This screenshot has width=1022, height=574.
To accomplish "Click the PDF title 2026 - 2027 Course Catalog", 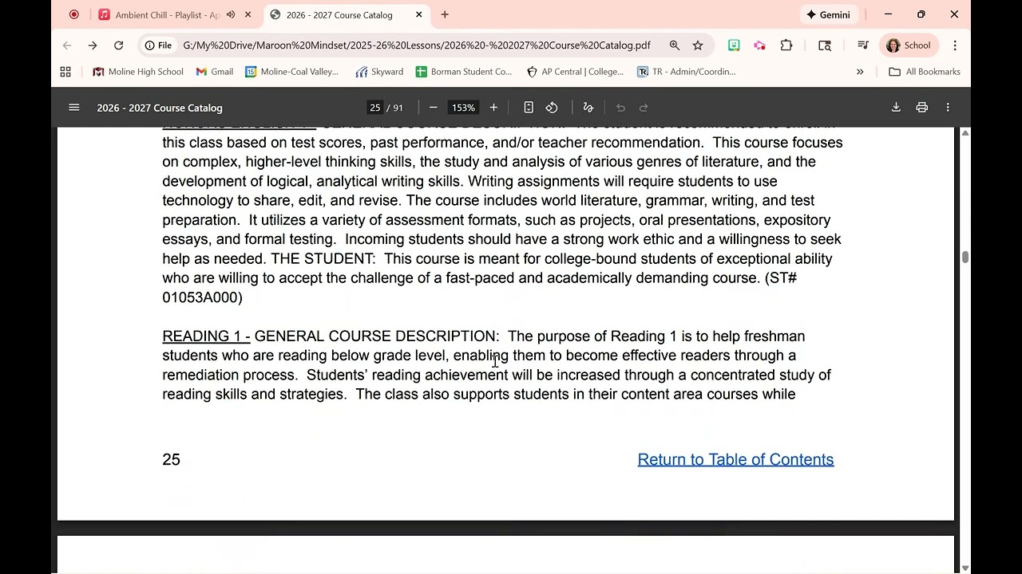I will click(x=160, y=108).
